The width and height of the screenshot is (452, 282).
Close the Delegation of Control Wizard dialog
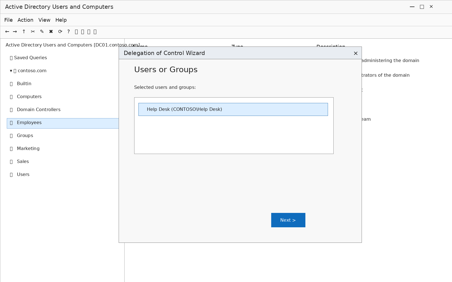[x=356, y=53]
